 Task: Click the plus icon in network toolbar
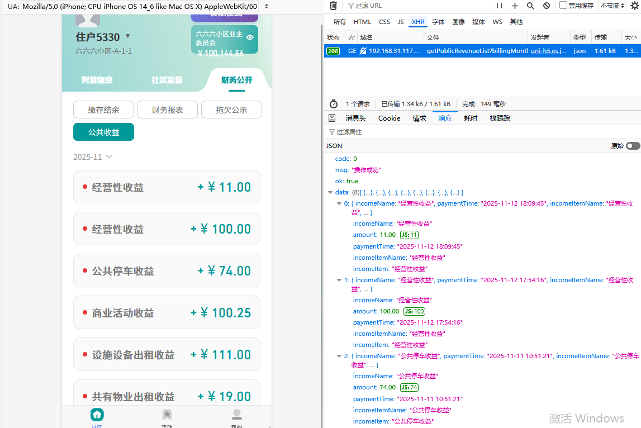[x=515, y=6]
